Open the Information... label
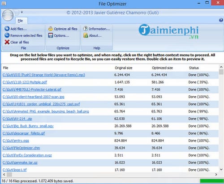This screenshot has height=184, width=224. click(x=99, y=29)
